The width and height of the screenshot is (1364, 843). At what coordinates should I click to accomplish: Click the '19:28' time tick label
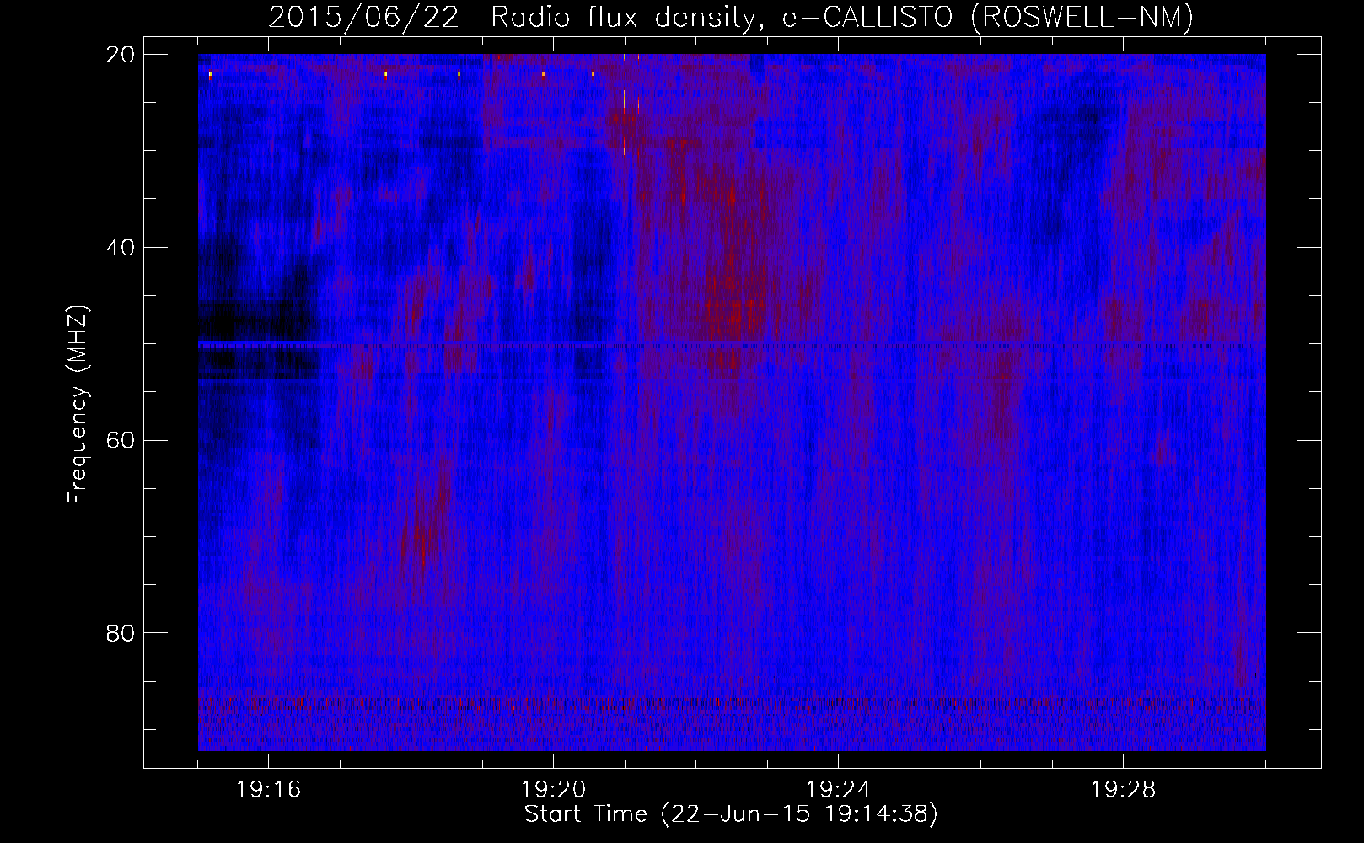(x=1123, y=790)
